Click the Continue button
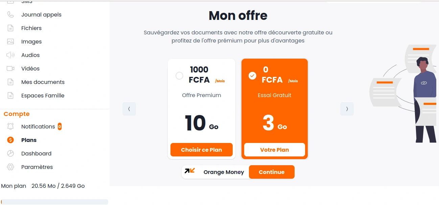 click(x=272, y=172)
